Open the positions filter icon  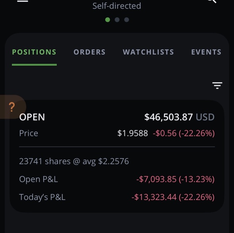[x=217, y=86]
